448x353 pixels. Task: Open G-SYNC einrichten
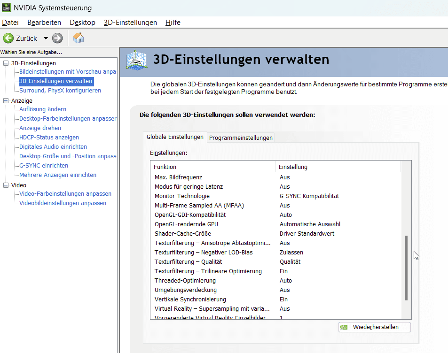tap(44, 166)
